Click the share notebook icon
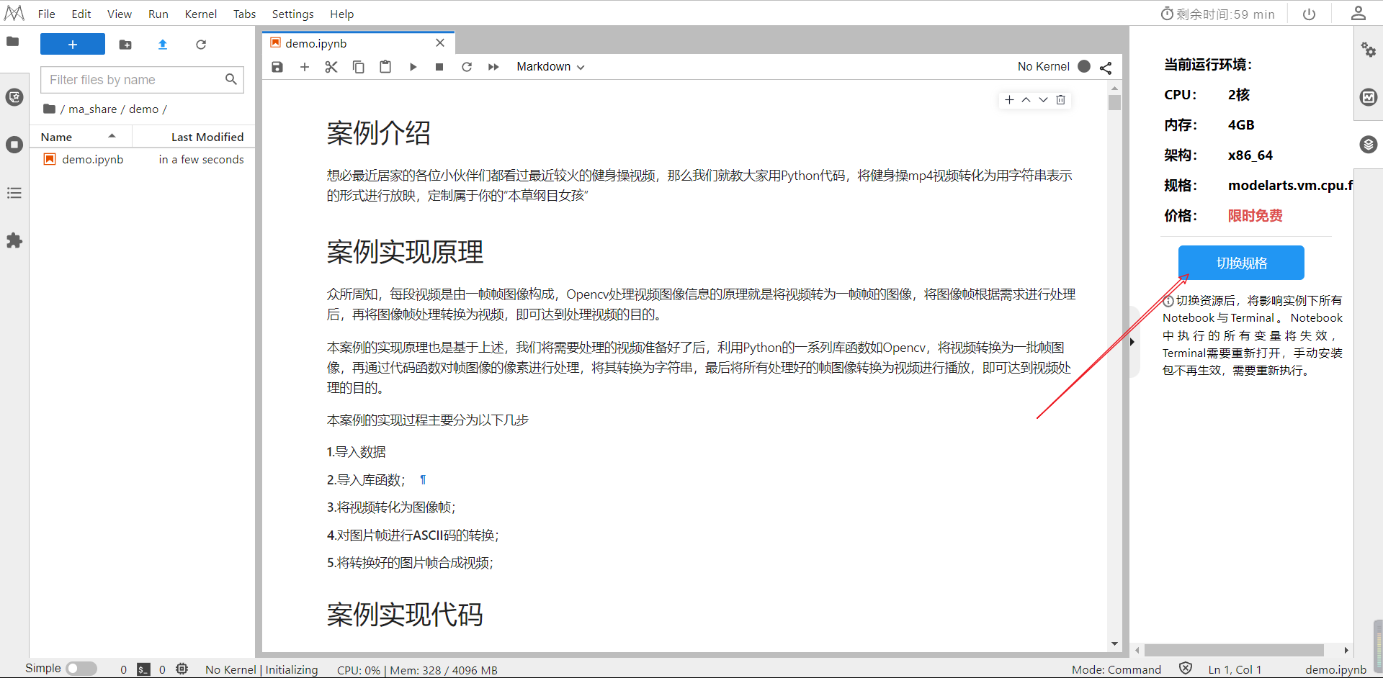 click(x=1106, y=68)
